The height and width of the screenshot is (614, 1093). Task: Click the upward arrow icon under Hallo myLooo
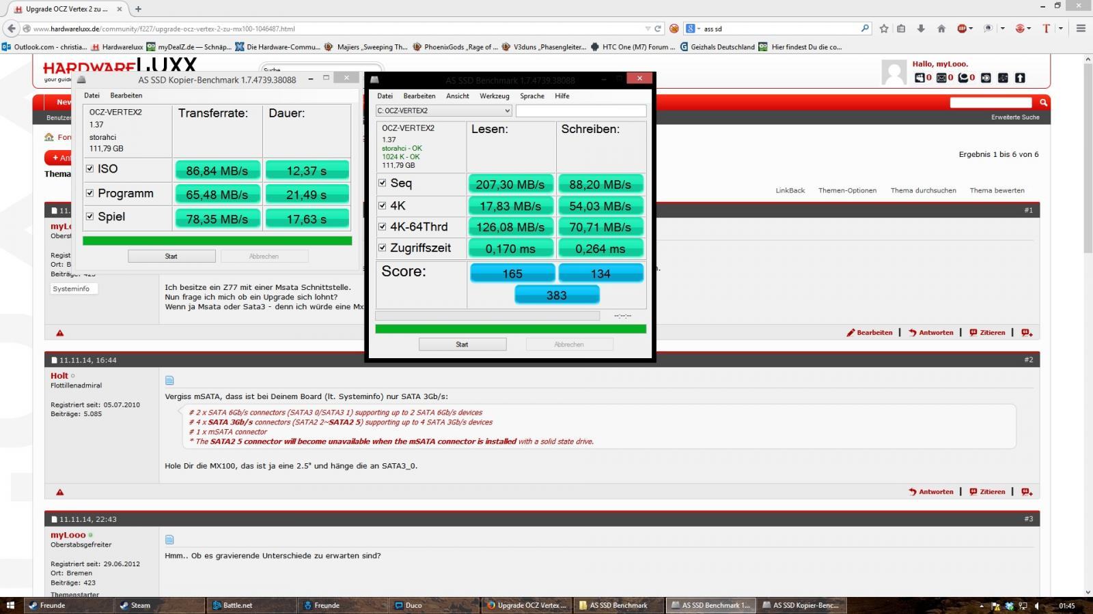click(x=1020, y=78)
